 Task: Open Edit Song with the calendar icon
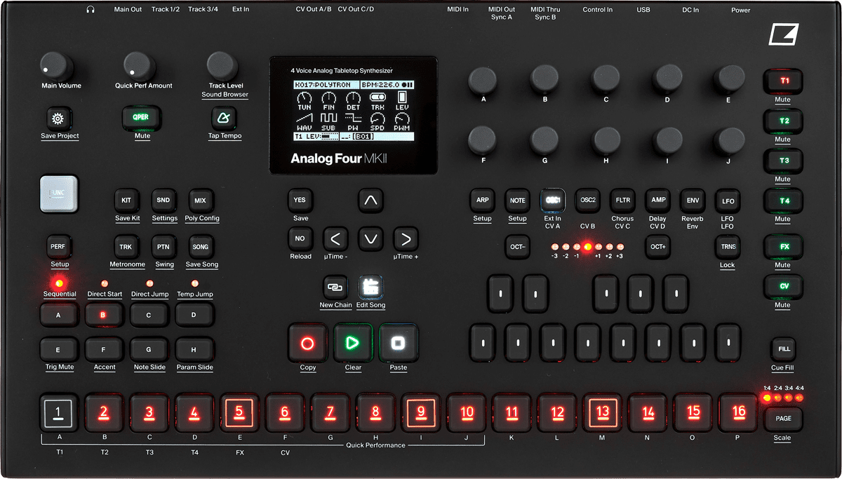pyautogui.click(x=370, y=285)
